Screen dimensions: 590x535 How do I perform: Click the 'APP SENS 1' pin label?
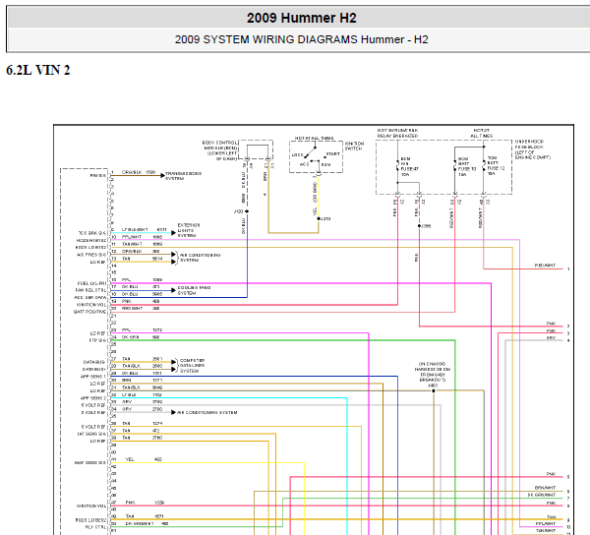93,377
